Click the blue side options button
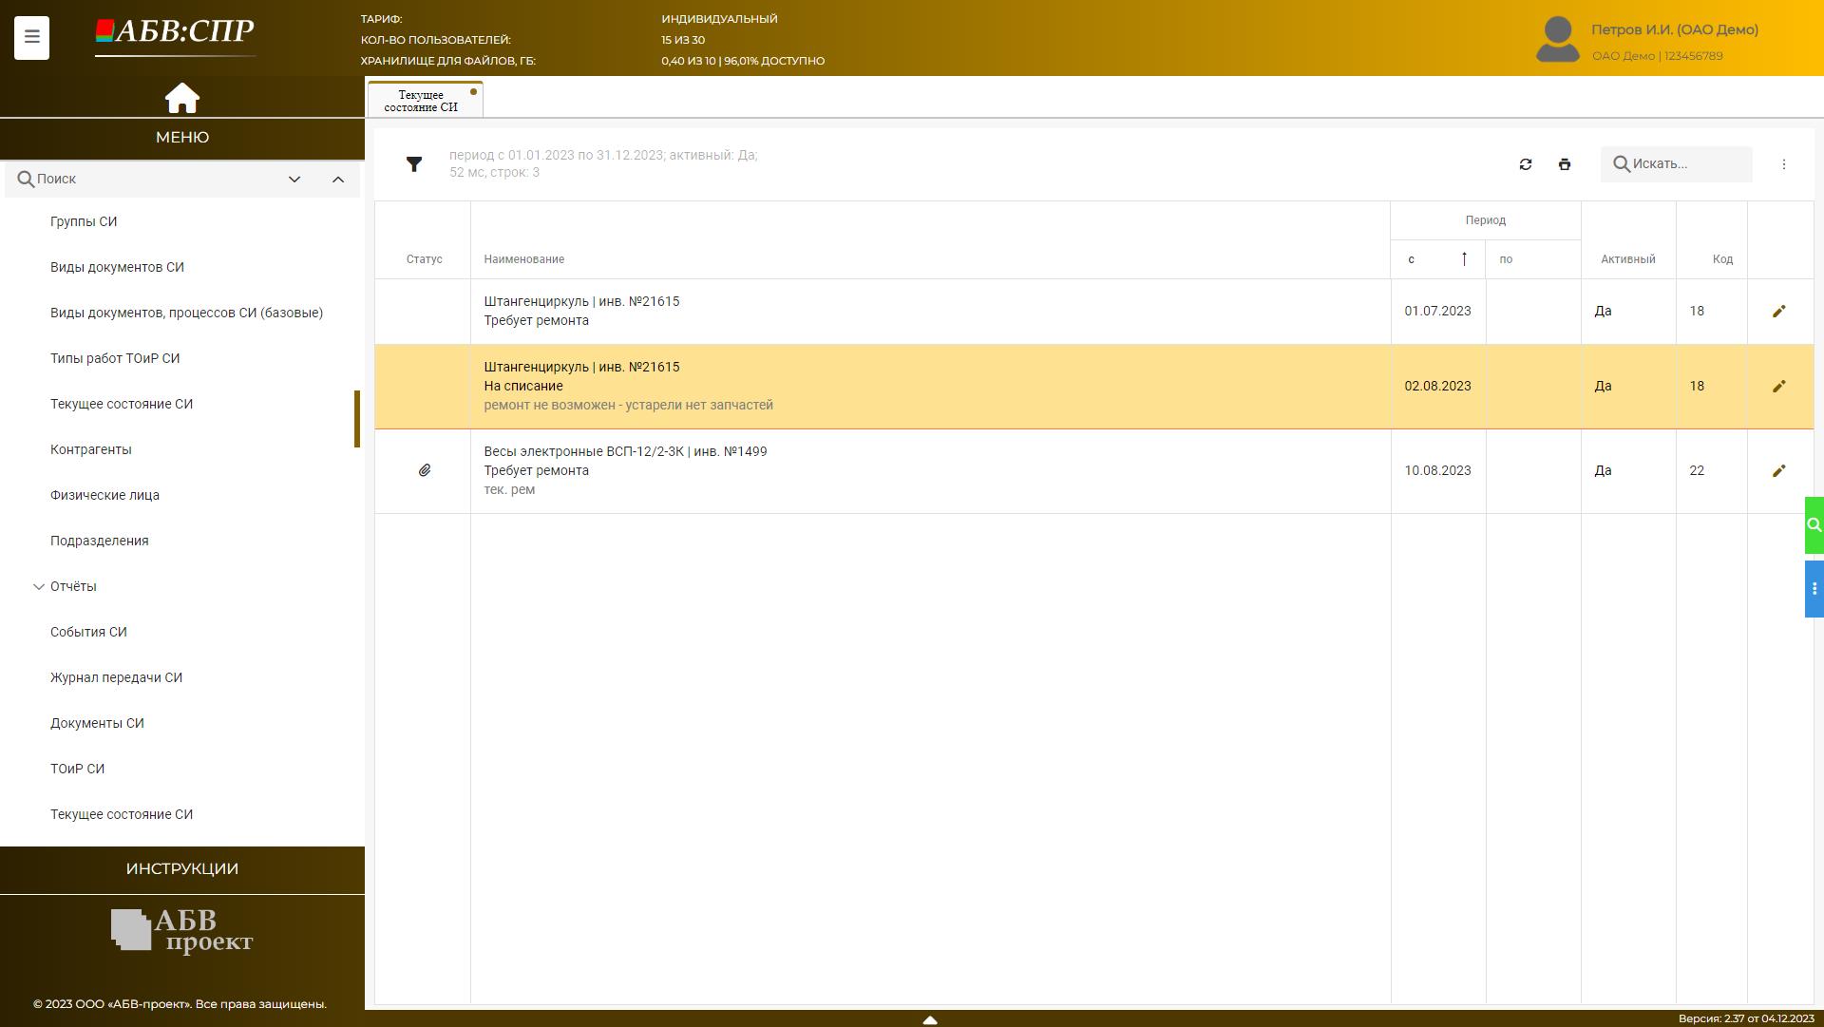Viewport: 1824px width, 1027px height. [x=1814, y=589]
